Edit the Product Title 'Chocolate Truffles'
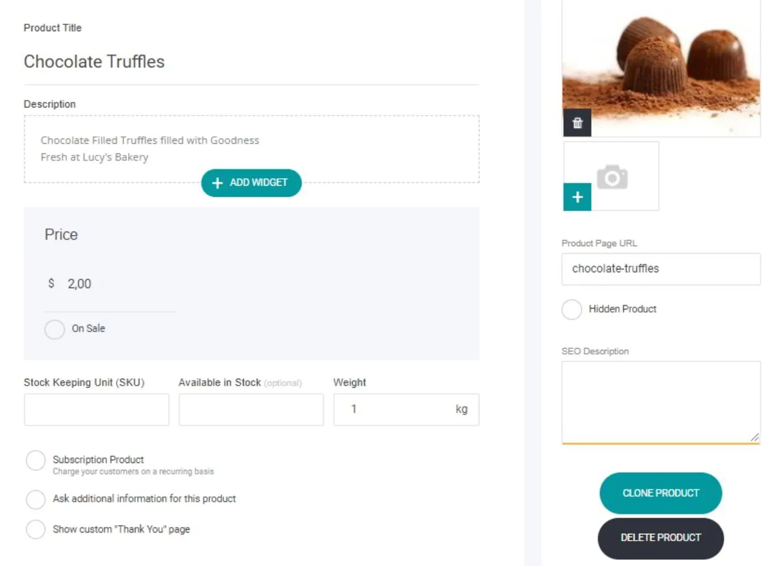The image size is (774, 566). [x=94, y=62]
